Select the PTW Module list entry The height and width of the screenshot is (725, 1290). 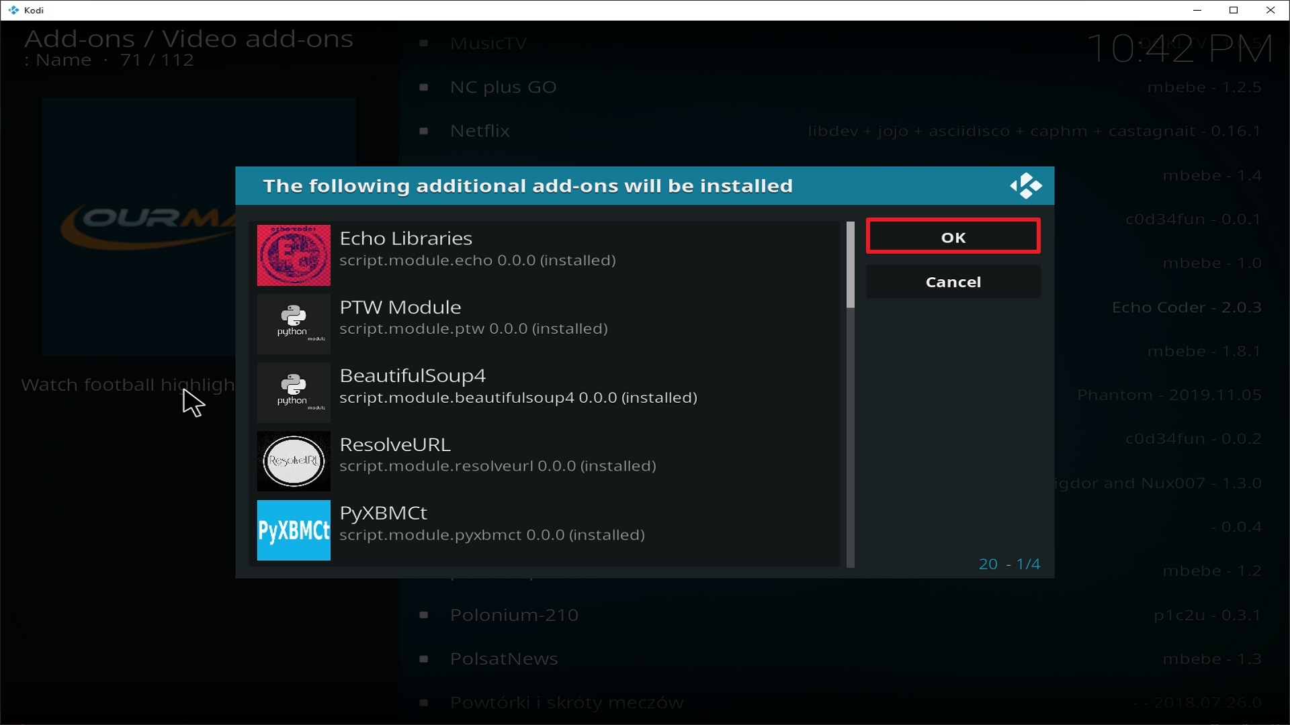tap(545, 324)
